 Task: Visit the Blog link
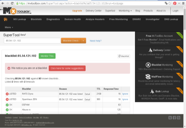click(x=138, y=11)
